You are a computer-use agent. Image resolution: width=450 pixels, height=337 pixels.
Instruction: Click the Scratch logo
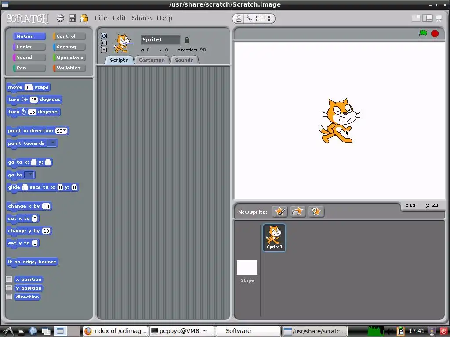tap(27, 18)
